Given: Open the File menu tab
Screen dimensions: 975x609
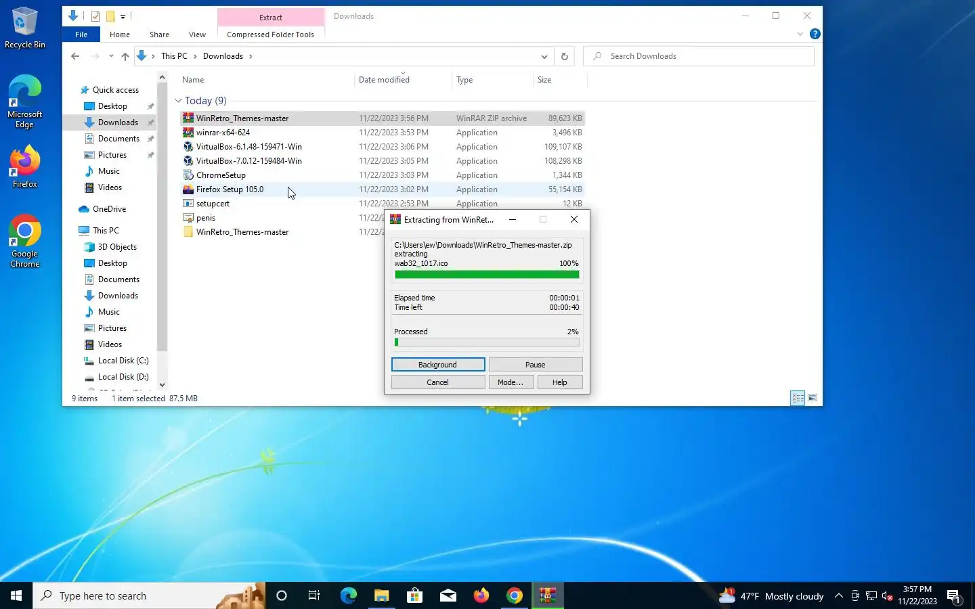Looking at the screenshot, I should point(81,35).
